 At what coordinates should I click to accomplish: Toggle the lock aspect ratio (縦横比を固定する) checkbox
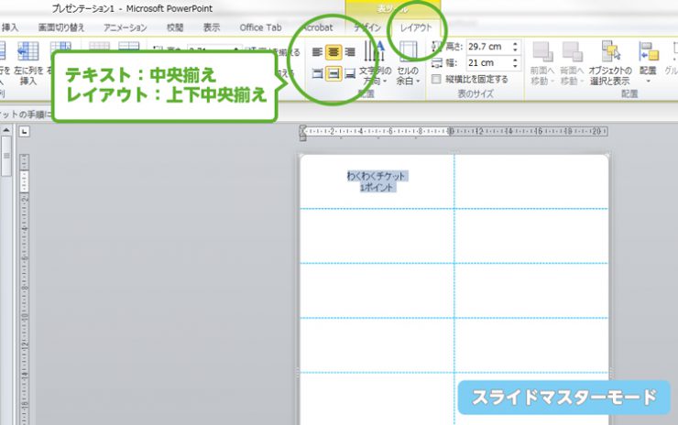pos(437,79)
